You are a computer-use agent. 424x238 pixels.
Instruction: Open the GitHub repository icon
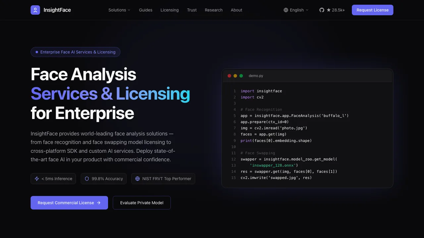tap(322, 10)
